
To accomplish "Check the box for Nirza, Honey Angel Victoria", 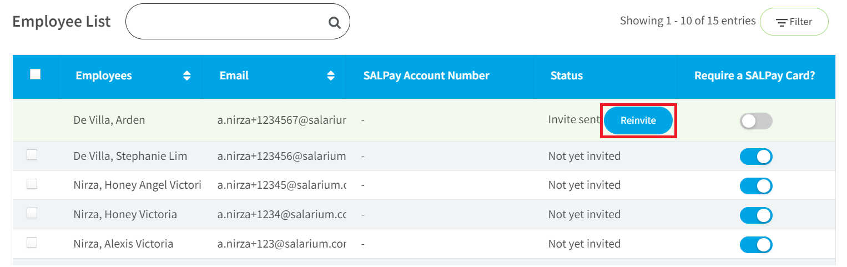I will 32,184.
